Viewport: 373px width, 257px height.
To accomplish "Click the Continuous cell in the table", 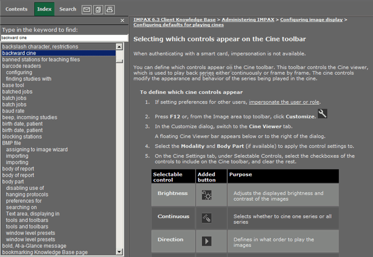I will (173, 218).
